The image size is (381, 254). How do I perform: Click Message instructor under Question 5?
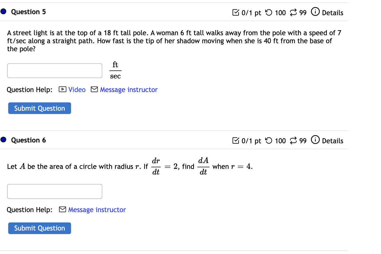coord(129,89)
